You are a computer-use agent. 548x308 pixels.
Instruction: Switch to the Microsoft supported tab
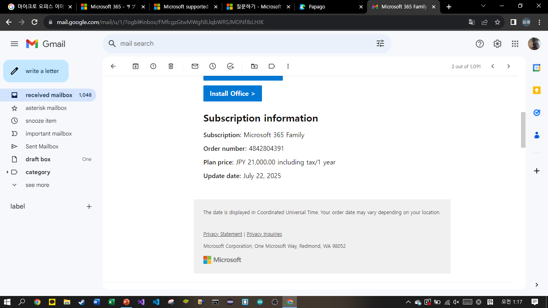click(185, 7)
